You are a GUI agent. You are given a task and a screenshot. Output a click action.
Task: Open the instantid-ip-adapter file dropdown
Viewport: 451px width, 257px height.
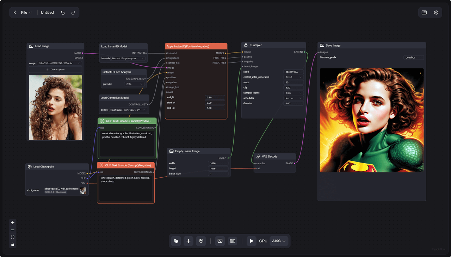[x=128, y=58]
